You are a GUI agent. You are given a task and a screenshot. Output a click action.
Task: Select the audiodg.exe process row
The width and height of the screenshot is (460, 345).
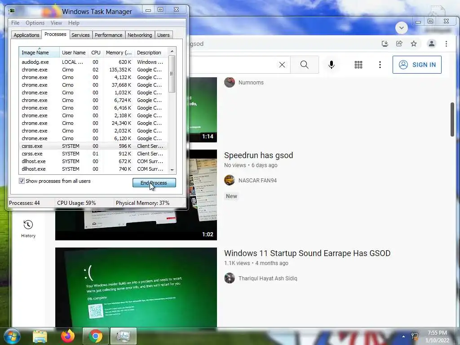click(x=93, y=62)
